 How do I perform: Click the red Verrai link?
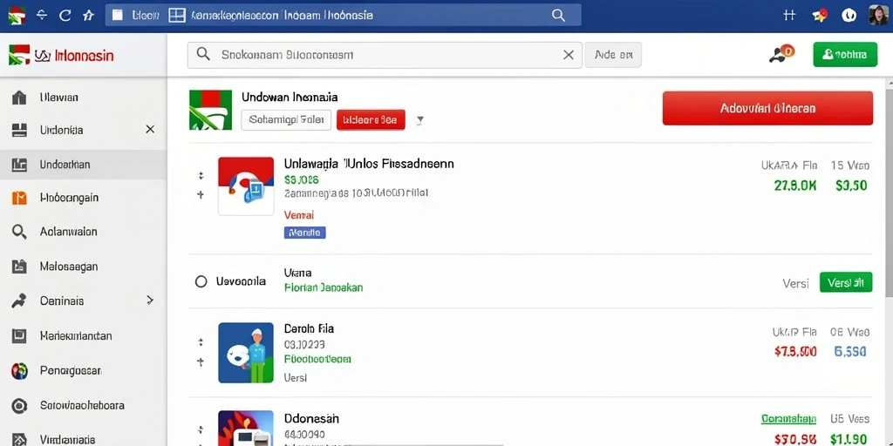[299, 215]
